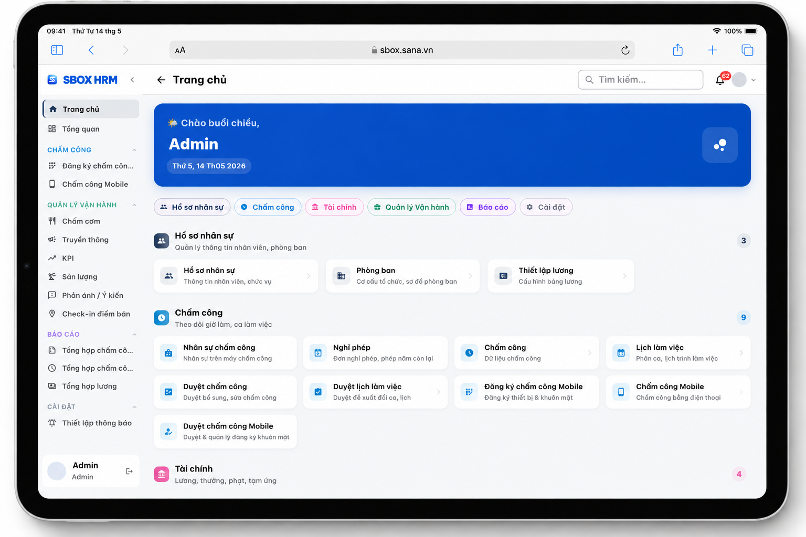Click the KPI trend icon in sidebar
Image resolution: width=806 pixels, height=537 pixels.
coord(52,258)
